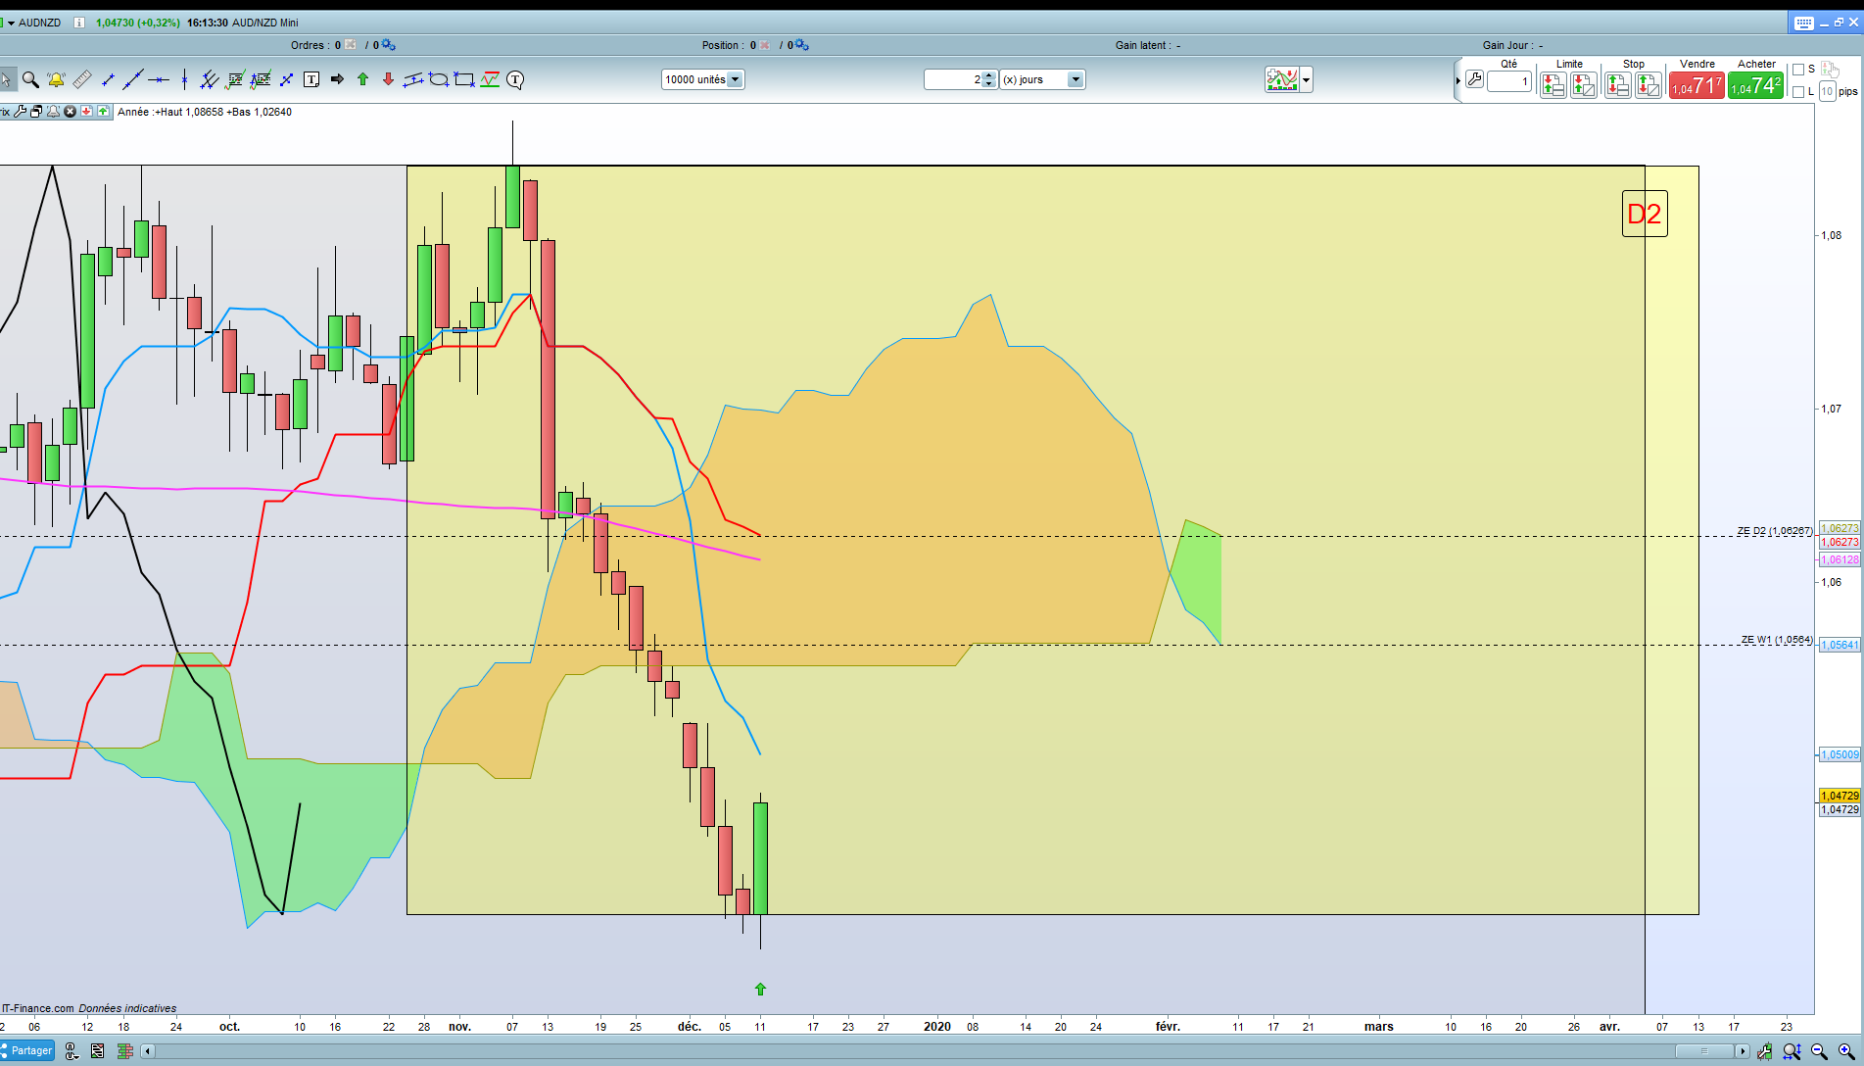Click the Acheter buy price button
The image size is (1864, 1066).
coord(1755,86)
